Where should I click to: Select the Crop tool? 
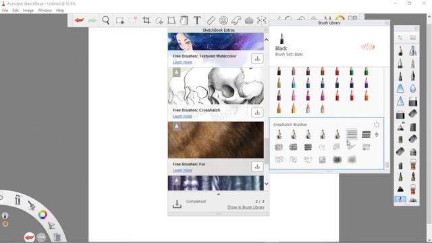pyautogui.click(x=146, y=20)
